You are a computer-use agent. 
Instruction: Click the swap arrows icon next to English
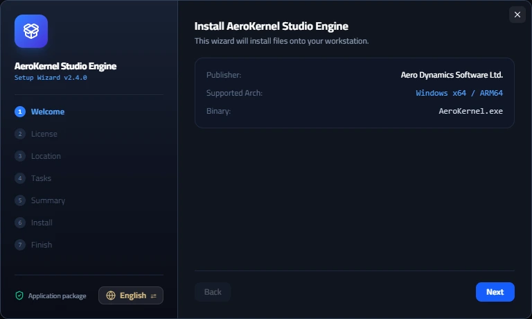(153, 296)
